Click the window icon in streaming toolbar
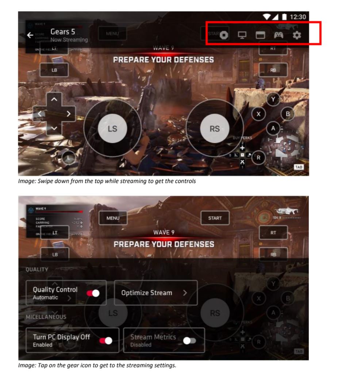Viewport: 338px width, 376px height. 260,35
